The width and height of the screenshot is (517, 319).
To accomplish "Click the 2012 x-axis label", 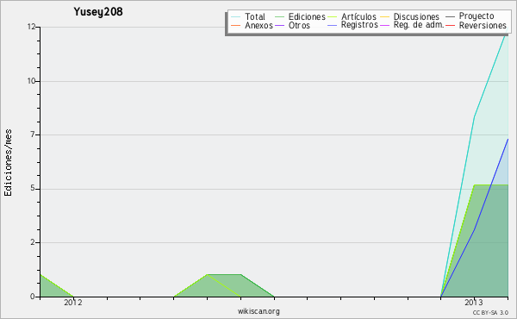I will tap(73, 302).
